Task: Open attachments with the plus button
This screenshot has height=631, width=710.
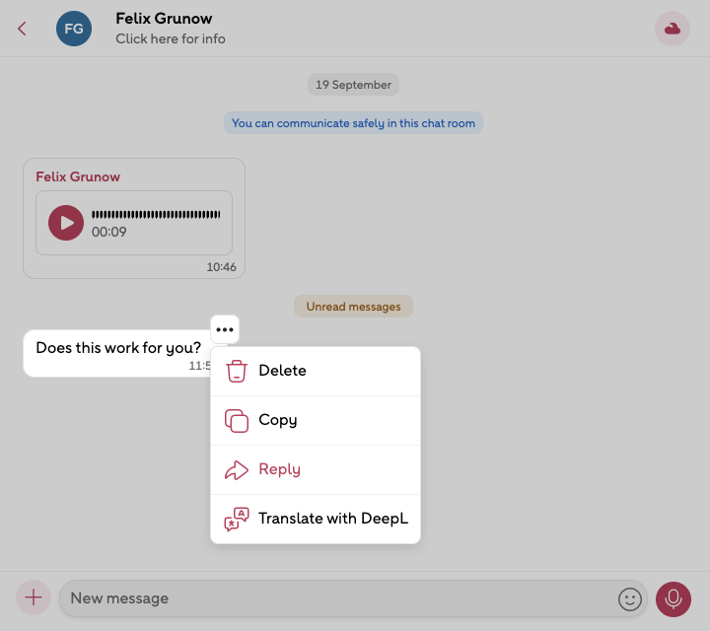Action: tap(34, 597)
